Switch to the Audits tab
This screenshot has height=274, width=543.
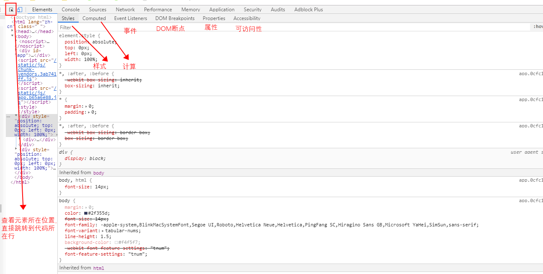point(278,10)
